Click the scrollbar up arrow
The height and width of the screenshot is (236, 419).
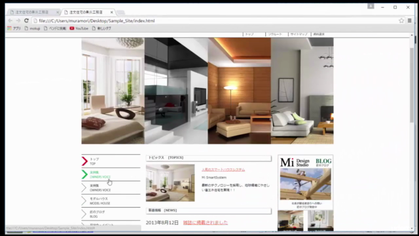click(x=412, y=35)
